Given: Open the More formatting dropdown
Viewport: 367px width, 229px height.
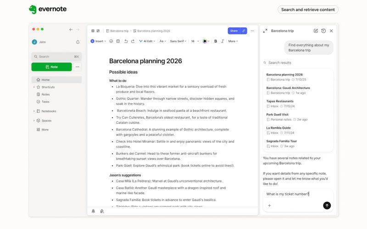Looking at the screenshot, I should click(233, 41).
